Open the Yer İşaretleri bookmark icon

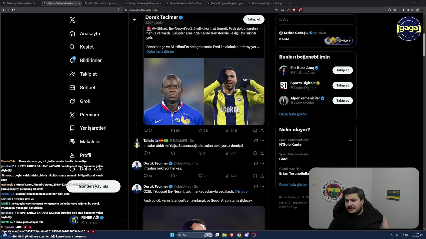tap(72, 128)
